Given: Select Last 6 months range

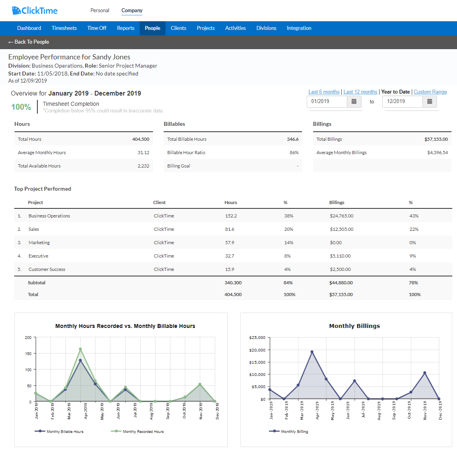Looking at the screenshot, I should tap(324, 92).
